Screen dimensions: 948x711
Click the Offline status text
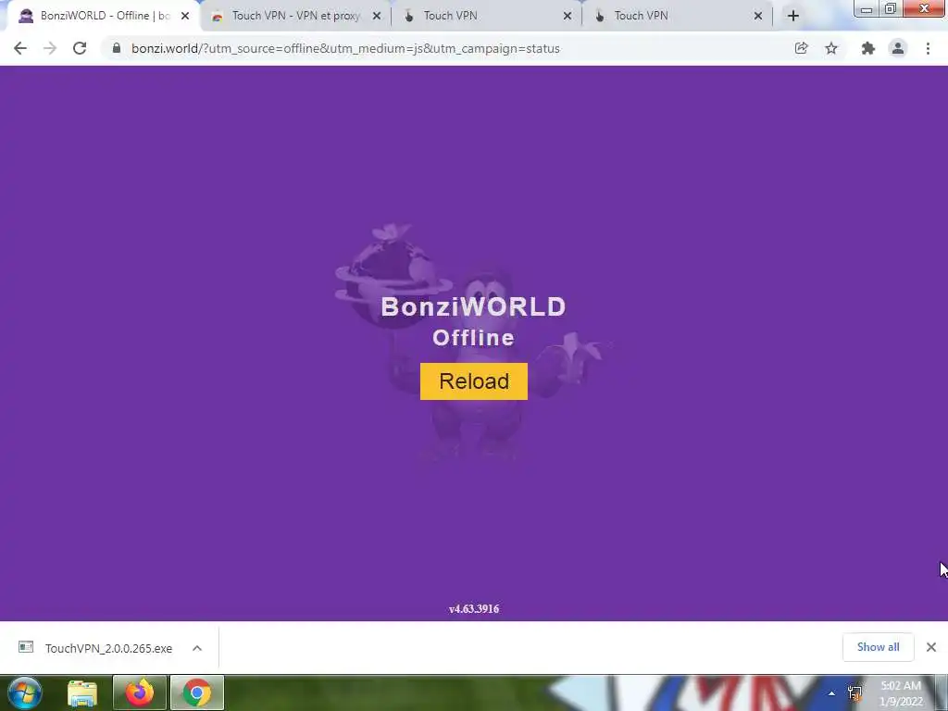(x=473, y=337)
